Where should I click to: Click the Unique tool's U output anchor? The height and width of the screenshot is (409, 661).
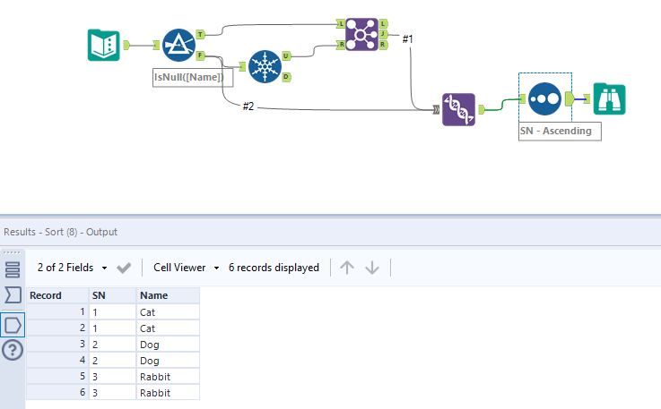point(286,56)
